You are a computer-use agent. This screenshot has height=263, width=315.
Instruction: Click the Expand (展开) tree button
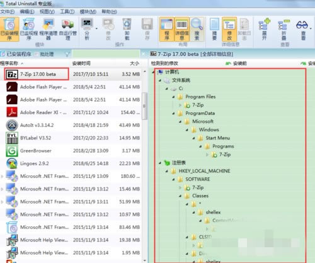[264, 29]
